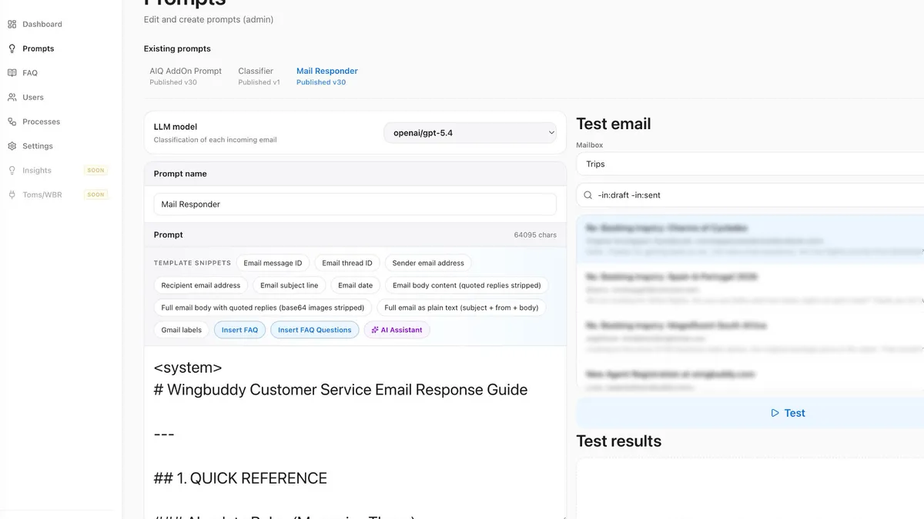The width and height of the screenshot is (924, 519).
Task: Open Settings via the gear icon
Action: click(12, 145)
